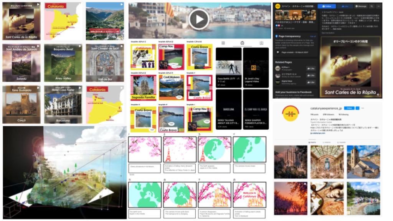Expand suggestions dropdown arrow beside Instagram Follow

coord(357,108)
